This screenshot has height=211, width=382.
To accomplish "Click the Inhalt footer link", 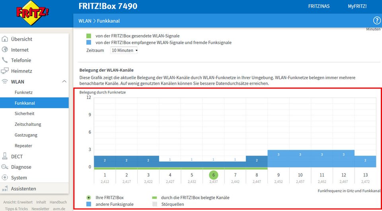I will tap(41, 202).
